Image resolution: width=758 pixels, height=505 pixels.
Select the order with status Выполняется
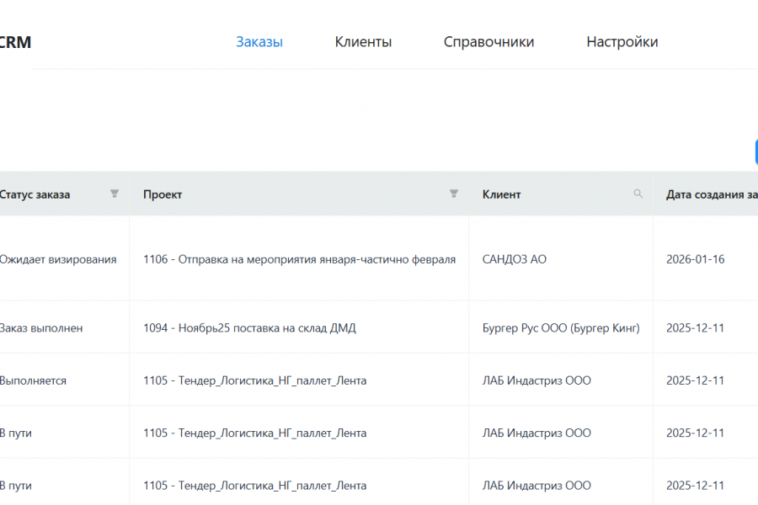coord(33,380)
